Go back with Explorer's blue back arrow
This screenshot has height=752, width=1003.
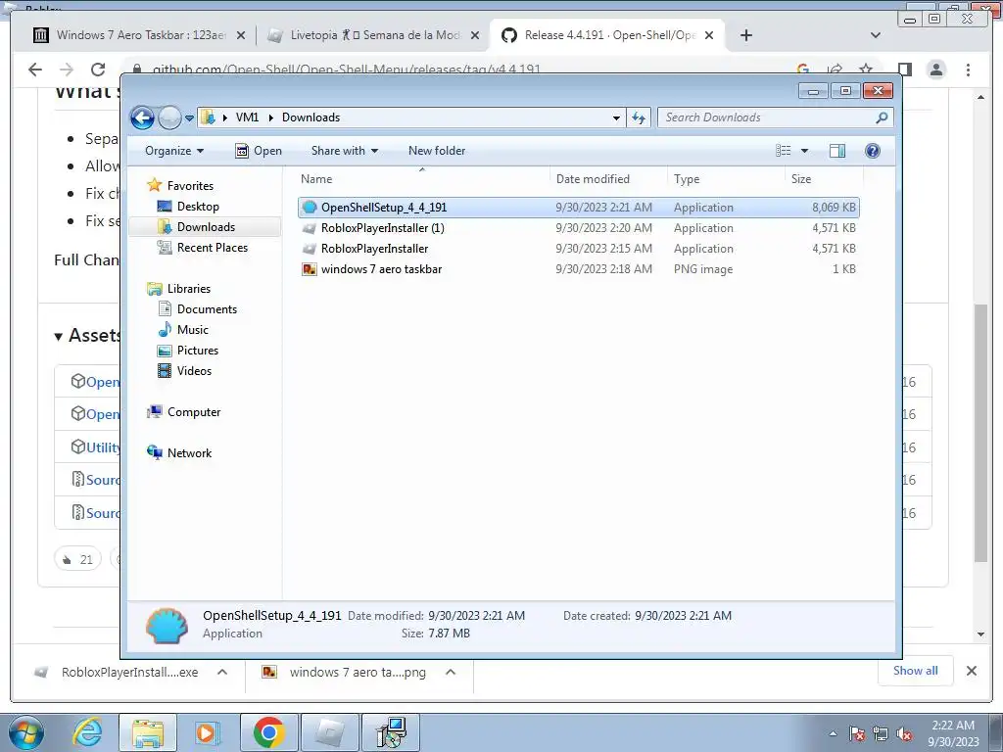pyautogui.click(x=142, y=117)
